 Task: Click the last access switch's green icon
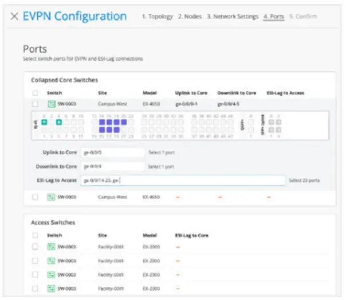(51, 289)
